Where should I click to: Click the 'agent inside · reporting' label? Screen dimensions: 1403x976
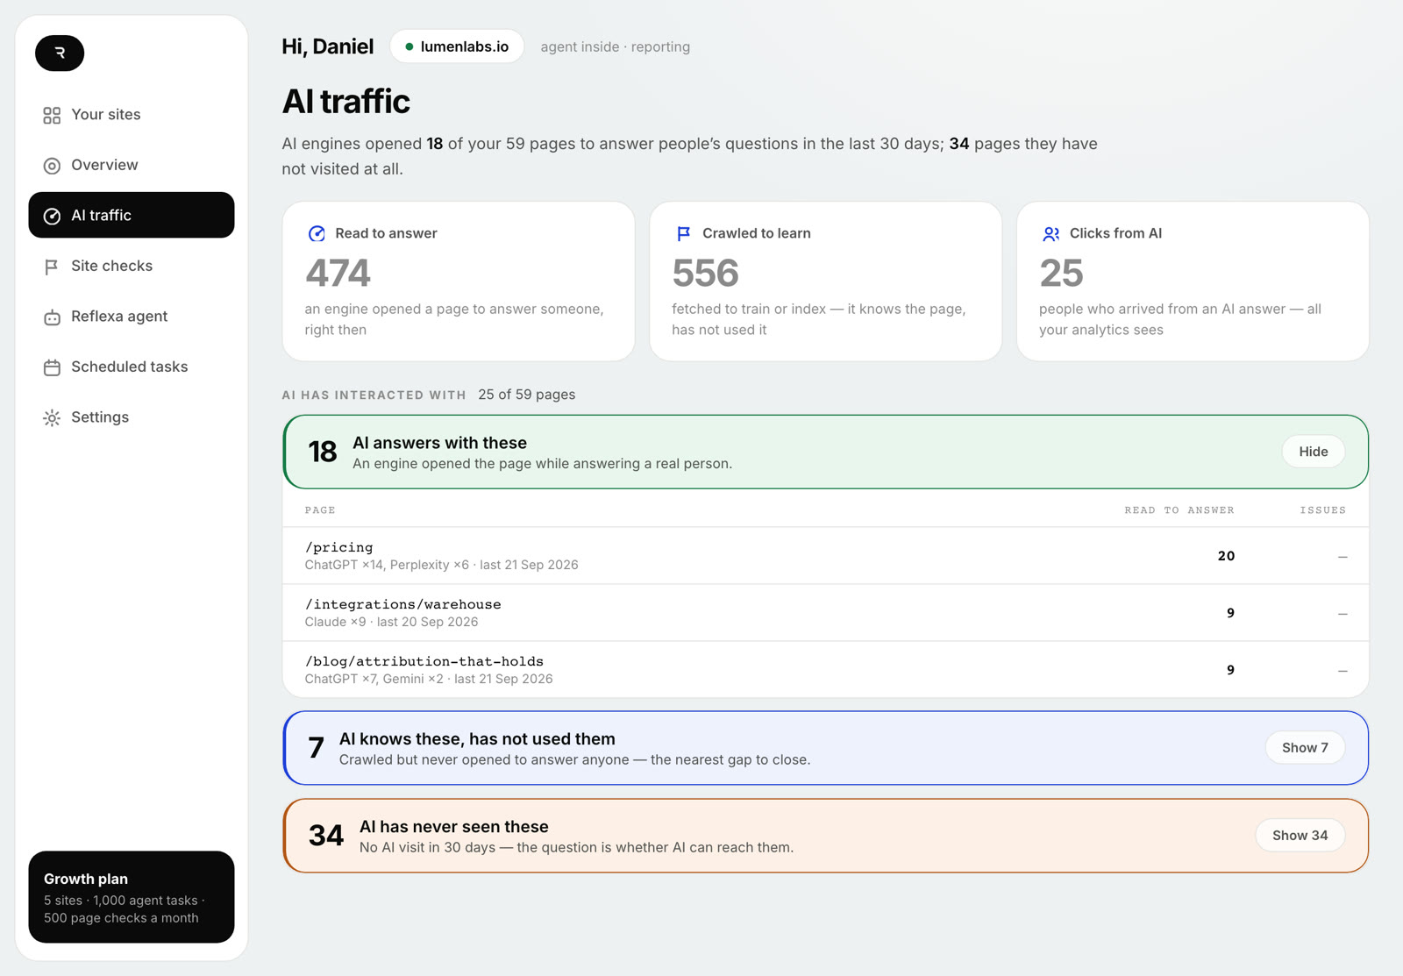[615, 47]
